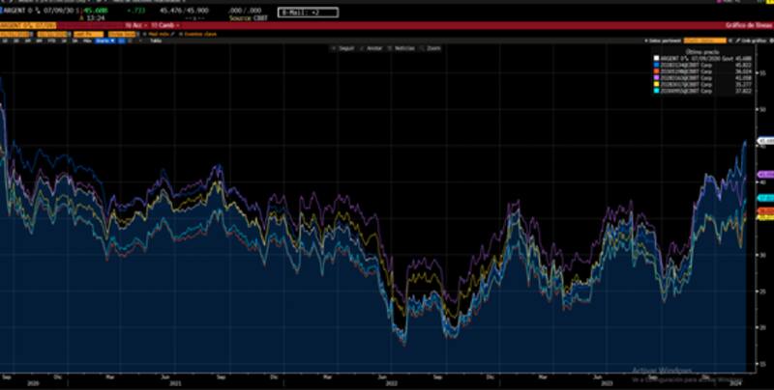Click the white last-price tag on axis
The image size is (774, 390).
[x=766, y=141]
